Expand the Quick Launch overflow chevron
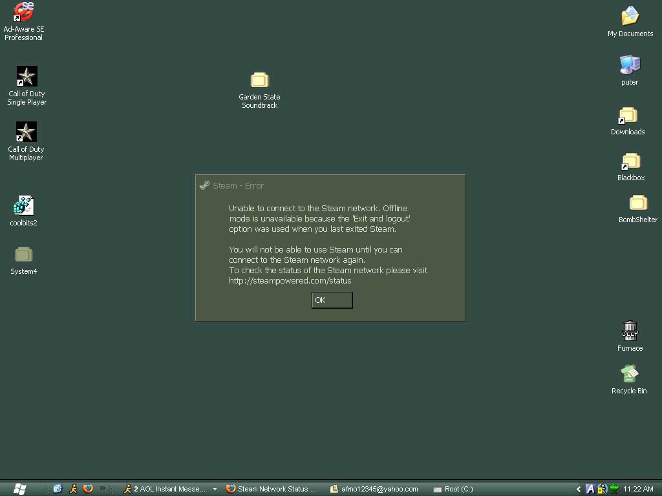662x496 pixels. pyautogui.click(x=103, y=488)
